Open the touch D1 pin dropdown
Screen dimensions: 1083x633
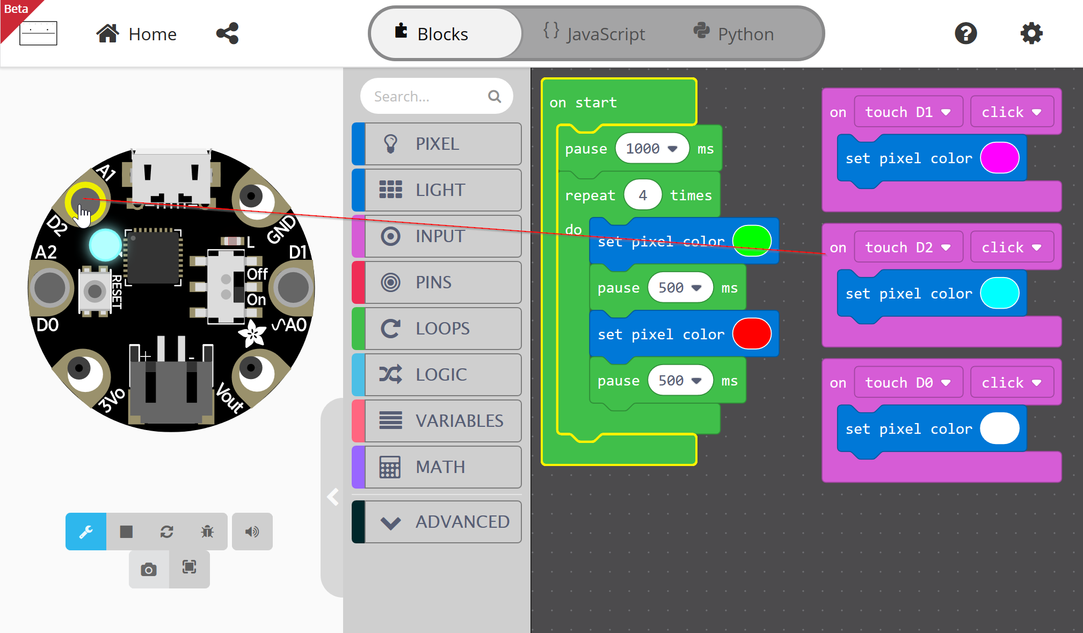(x=908, y=112)
